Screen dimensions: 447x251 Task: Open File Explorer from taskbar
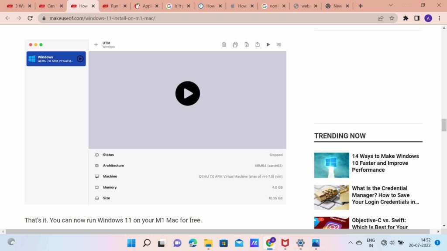coord(208,243)
